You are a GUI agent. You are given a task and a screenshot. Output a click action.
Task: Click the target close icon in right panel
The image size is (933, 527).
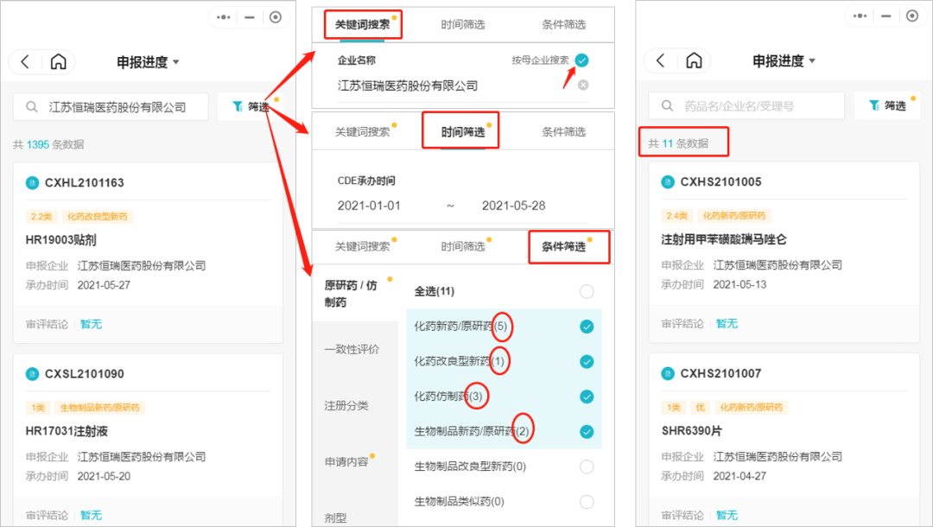(x=911, y=16)
